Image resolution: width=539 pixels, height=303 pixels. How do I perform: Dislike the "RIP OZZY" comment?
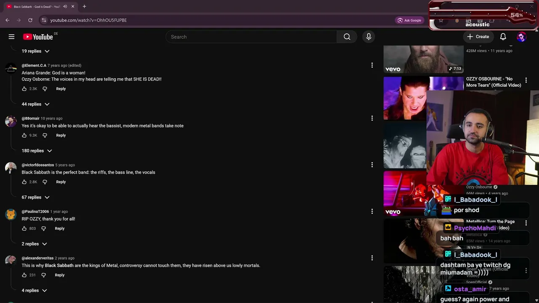pyautogui.click(x=43, y=229)
